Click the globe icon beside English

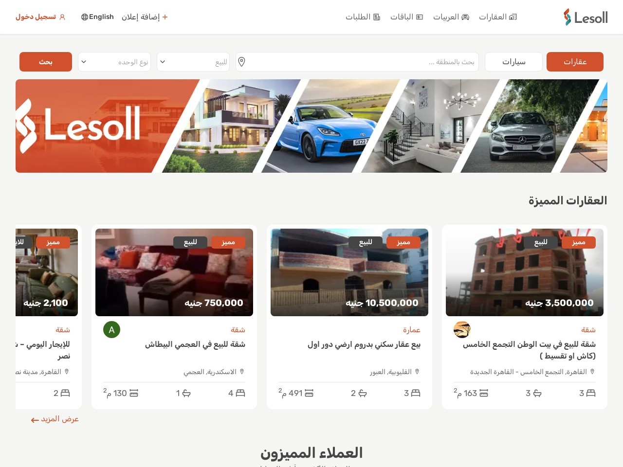click(85, 17)
